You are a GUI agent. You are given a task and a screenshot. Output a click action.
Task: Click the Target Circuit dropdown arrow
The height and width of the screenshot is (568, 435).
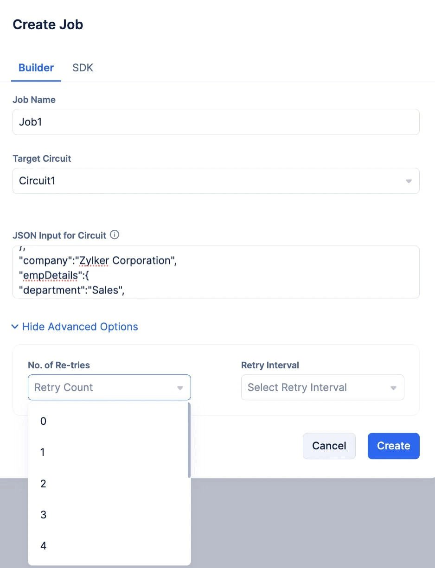point(409,181)
